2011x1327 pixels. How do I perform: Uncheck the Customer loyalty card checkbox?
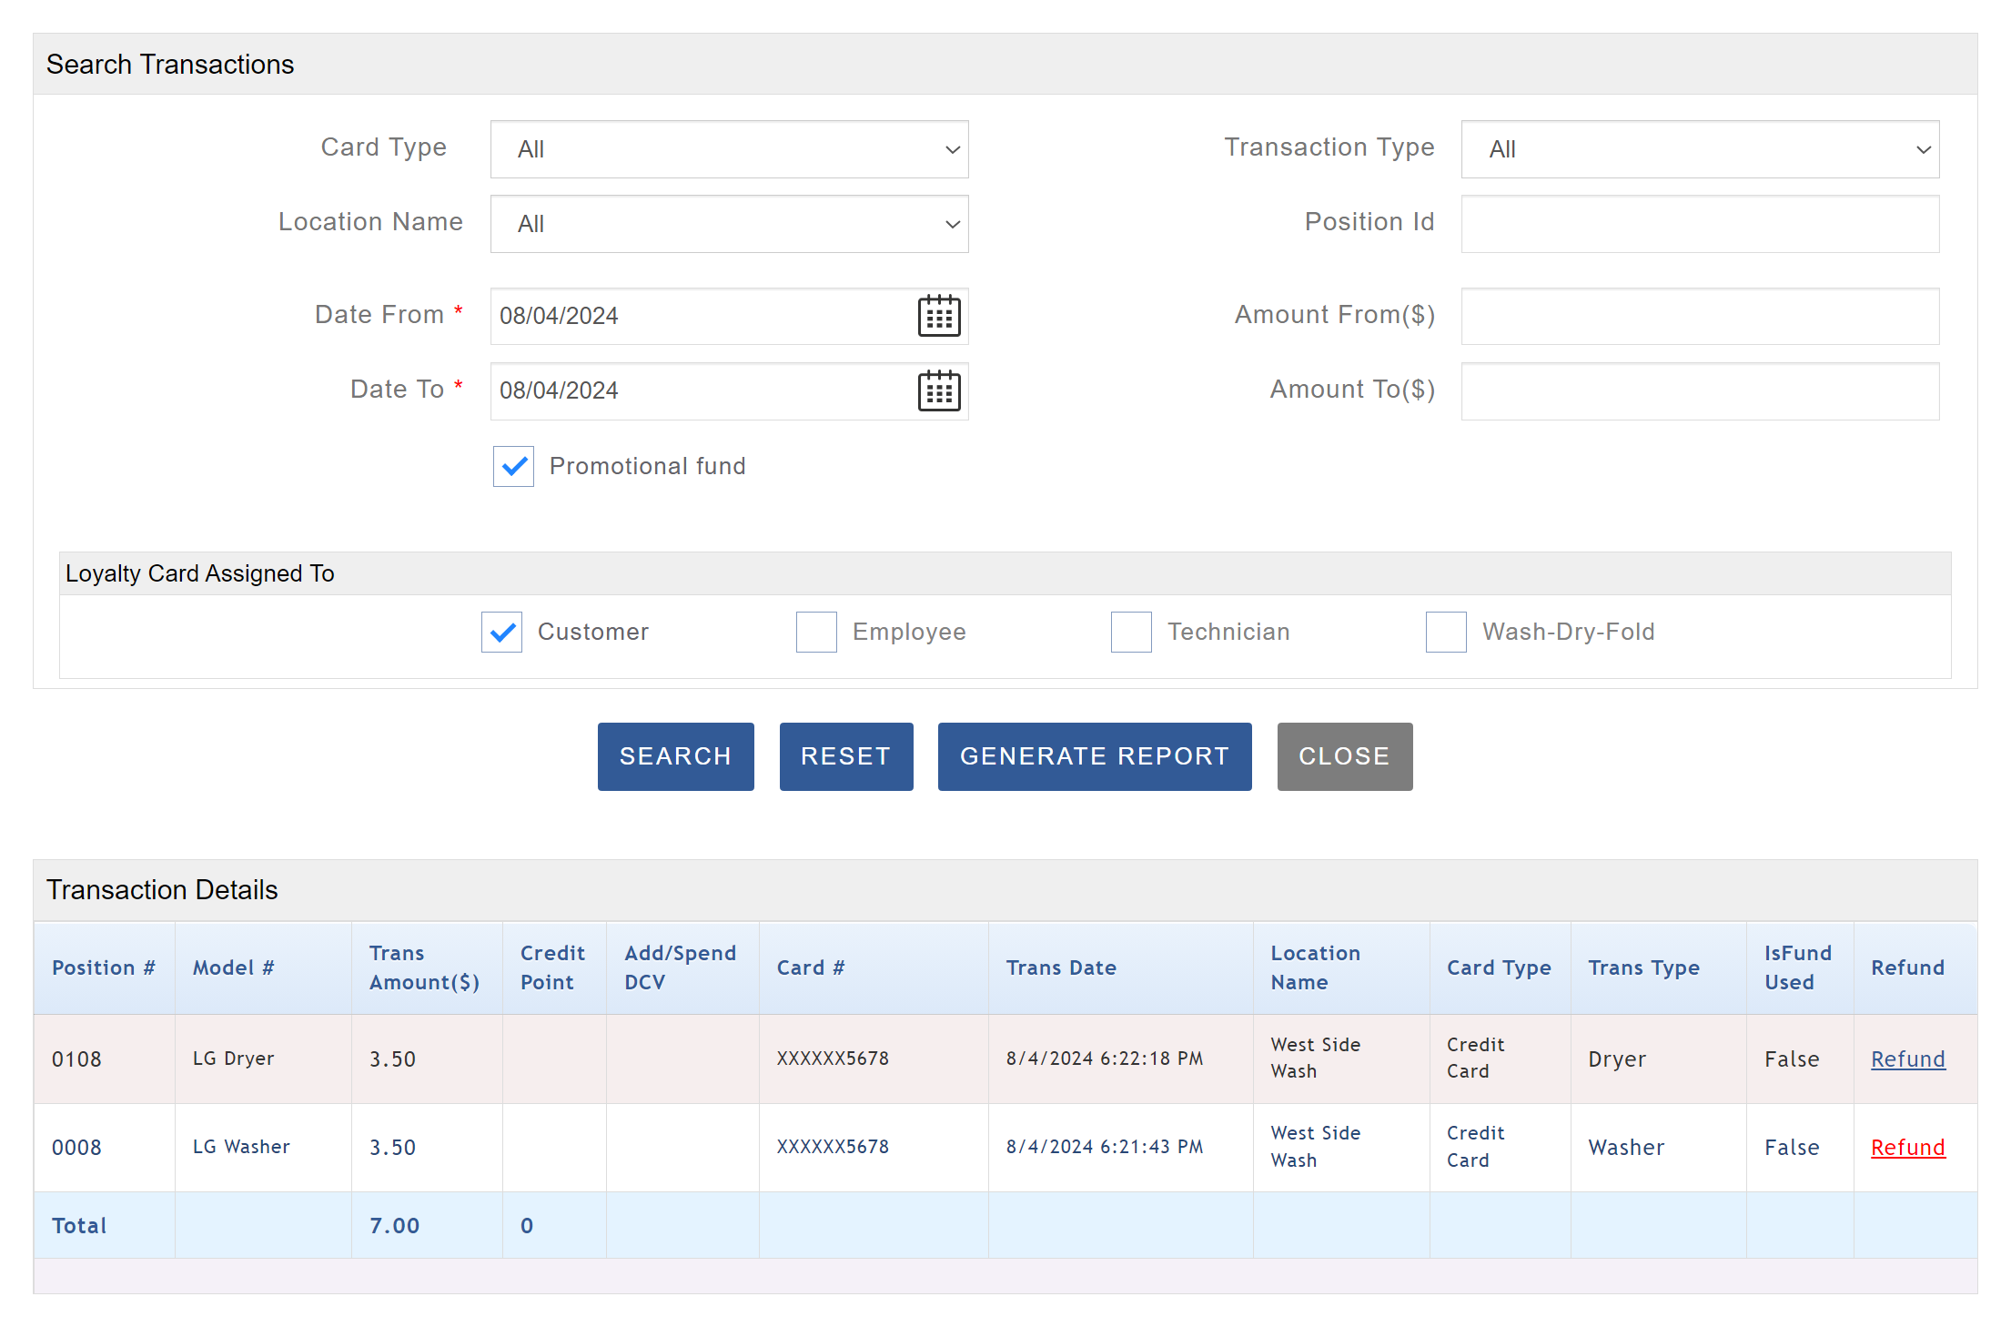point(501,632)
